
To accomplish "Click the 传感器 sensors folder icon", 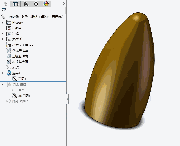I will 9,28.
